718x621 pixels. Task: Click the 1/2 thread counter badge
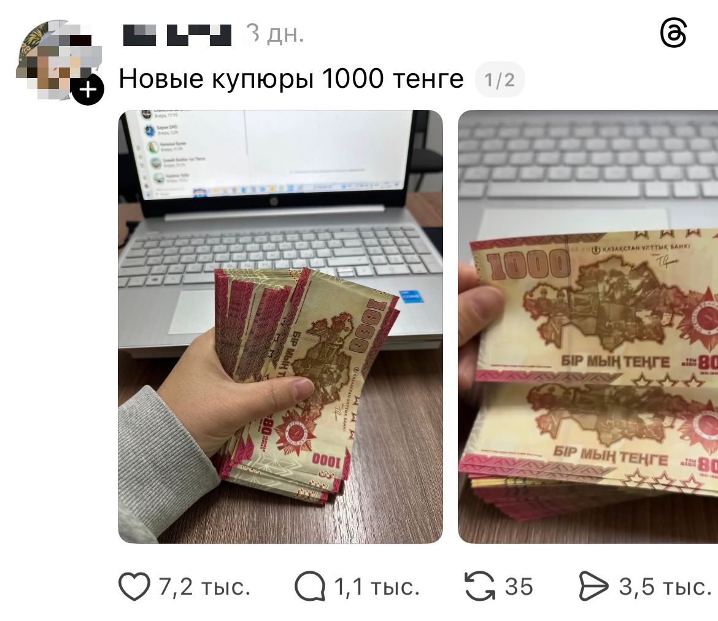point(500,80)
